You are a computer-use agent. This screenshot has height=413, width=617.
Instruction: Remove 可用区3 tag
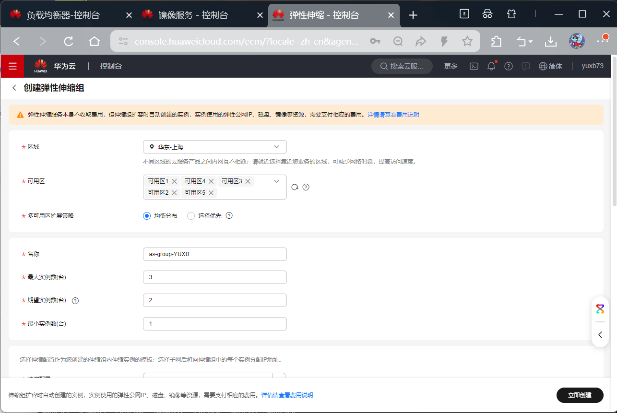tap(248, 181)
